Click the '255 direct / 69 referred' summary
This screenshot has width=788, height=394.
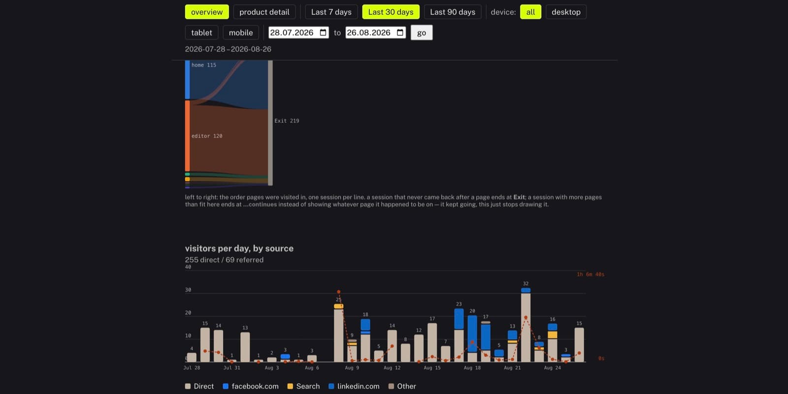coord(224,260)
